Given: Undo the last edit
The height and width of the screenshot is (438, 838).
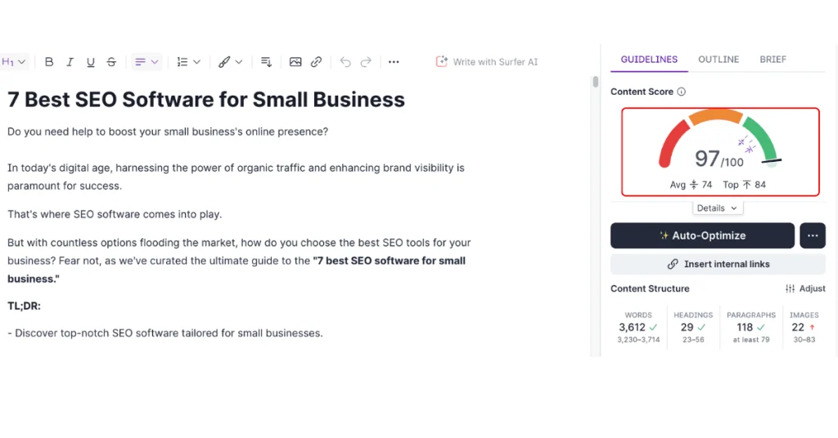Looking at the screenshot, I should pos(345,62).
